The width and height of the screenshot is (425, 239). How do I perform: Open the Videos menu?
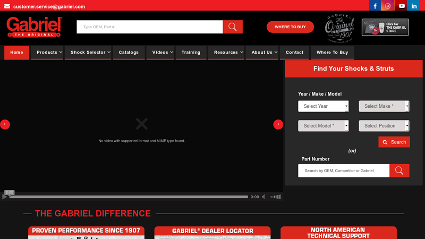160,52
